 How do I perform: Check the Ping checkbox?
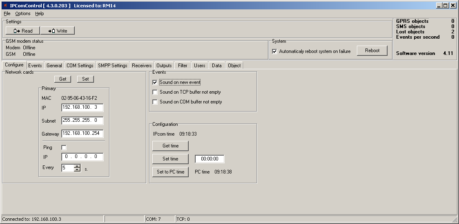[64, 147]
